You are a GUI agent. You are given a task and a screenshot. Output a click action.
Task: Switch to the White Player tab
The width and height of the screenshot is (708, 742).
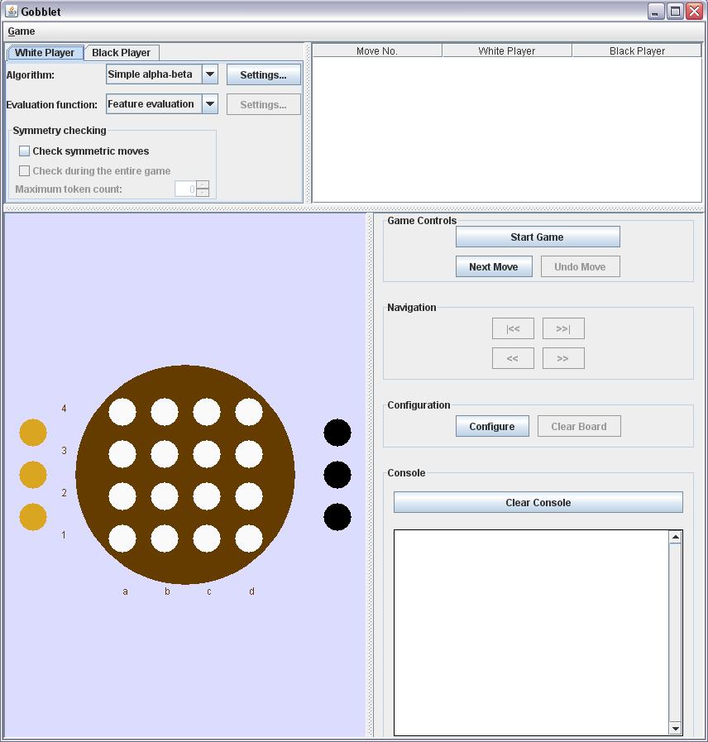45,52
